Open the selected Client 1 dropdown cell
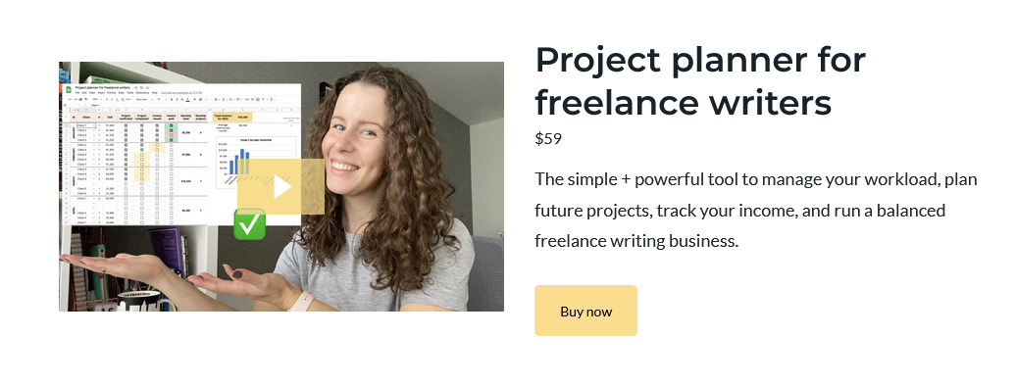The width and height of the screenshot is (1016, 386). pyautogui.click(x=86, y=125)
